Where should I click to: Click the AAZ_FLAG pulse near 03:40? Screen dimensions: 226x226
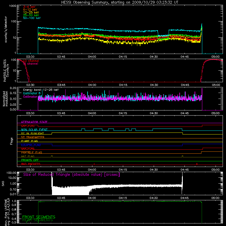(x=52, y=157)
